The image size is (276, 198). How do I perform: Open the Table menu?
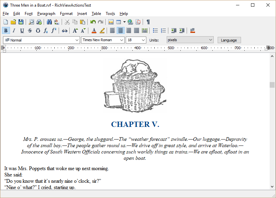(x=96, y=14)
